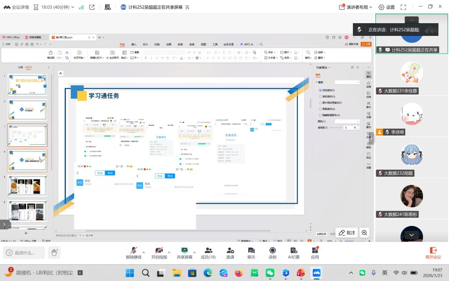Open WeChat from the Windows taskbar
Image resolution: width=449 pixels, height=281 pixels.
(270, 273)
